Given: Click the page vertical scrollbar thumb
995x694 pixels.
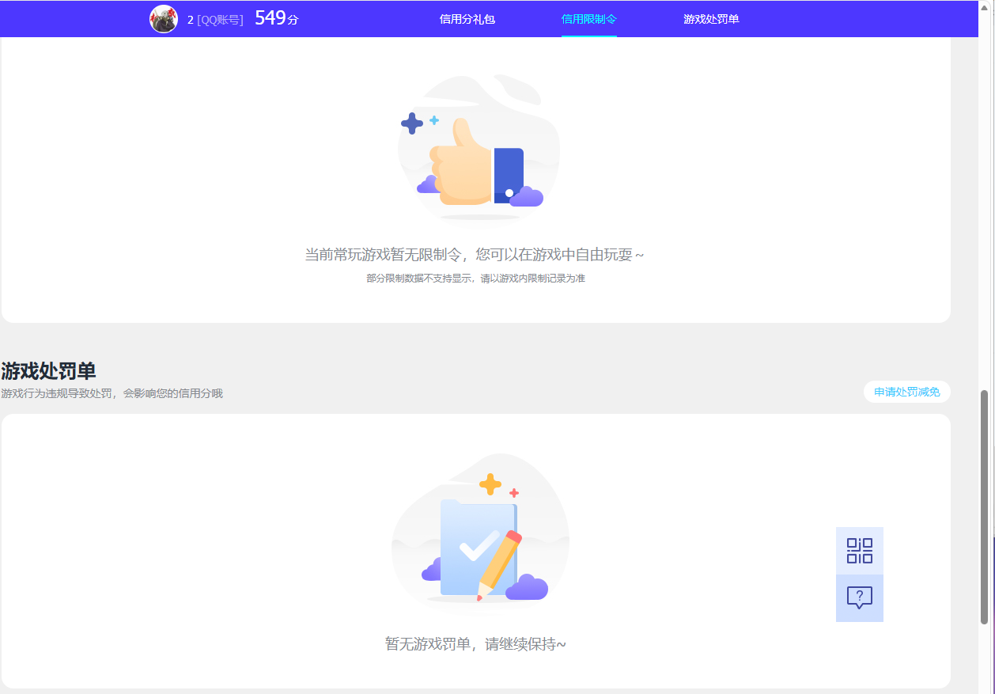Looking at the screenshot, I should click(985, 506).
